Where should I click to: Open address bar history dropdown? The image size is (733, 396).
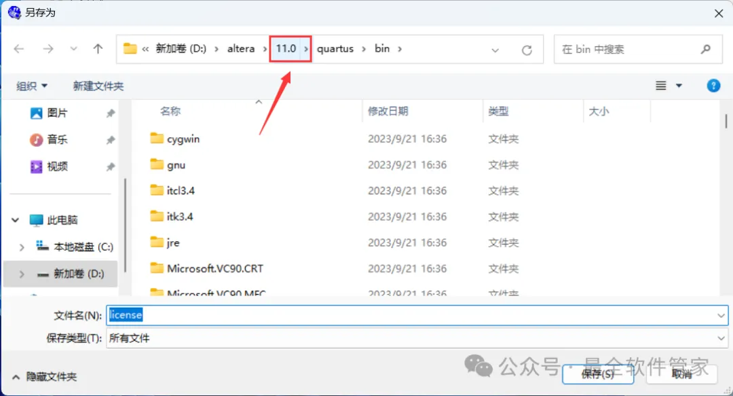[495, 50]
